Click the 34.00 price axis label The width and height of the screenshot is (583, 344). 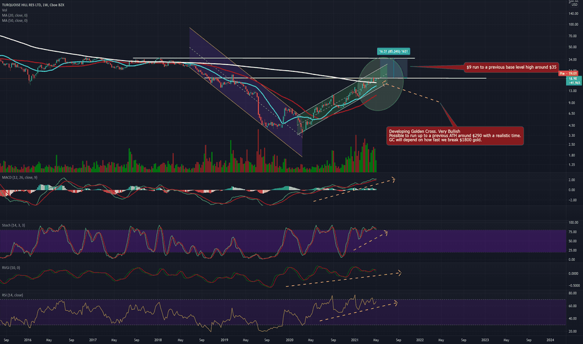click(573, 59)
